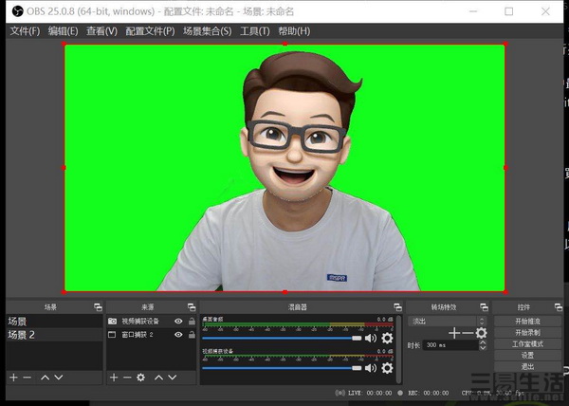Click the mixer panel vertical scrollbar

click(399, 349)
